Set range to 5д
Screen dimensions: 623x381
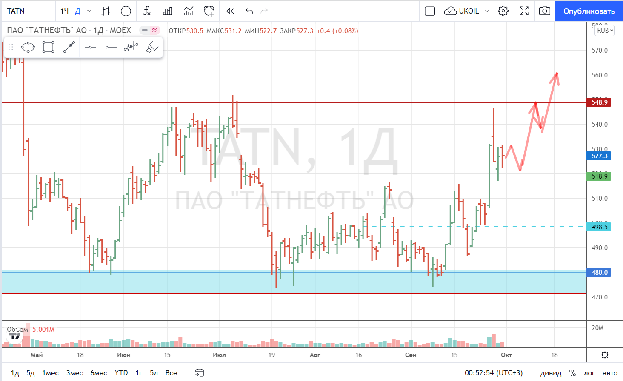tap(30, 373)
